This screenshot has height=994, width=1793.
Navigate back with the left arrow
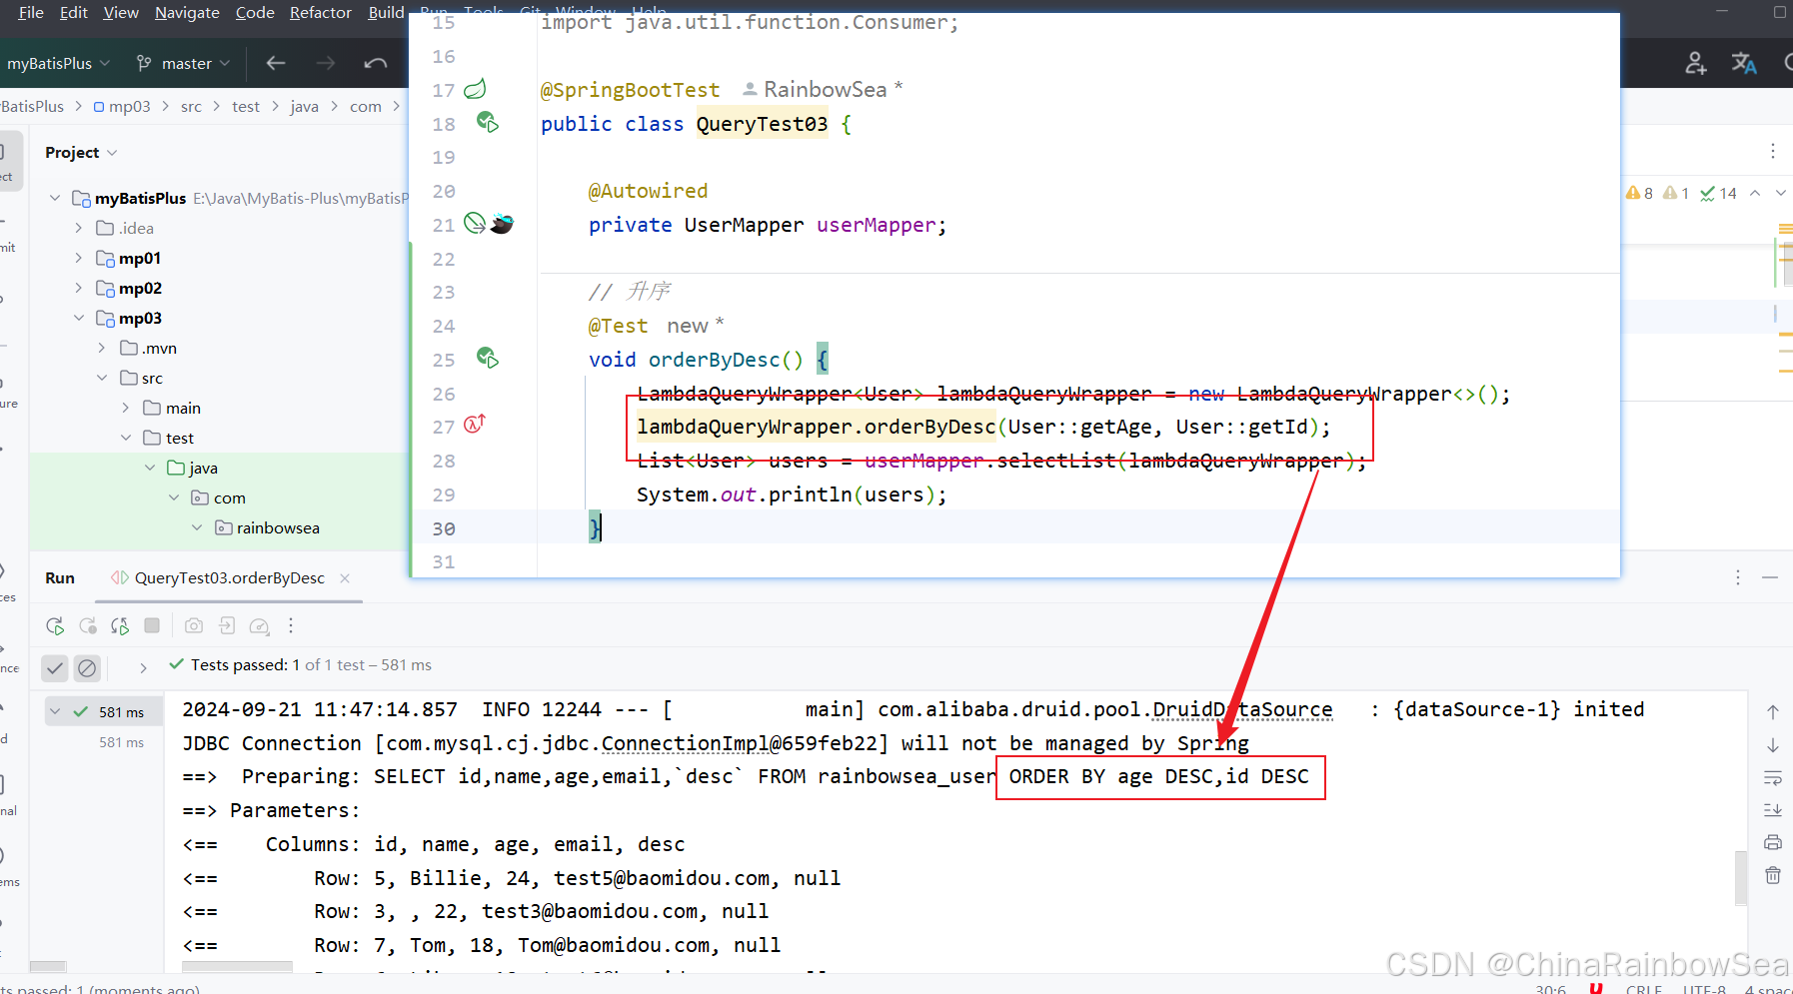coord(276,63)
